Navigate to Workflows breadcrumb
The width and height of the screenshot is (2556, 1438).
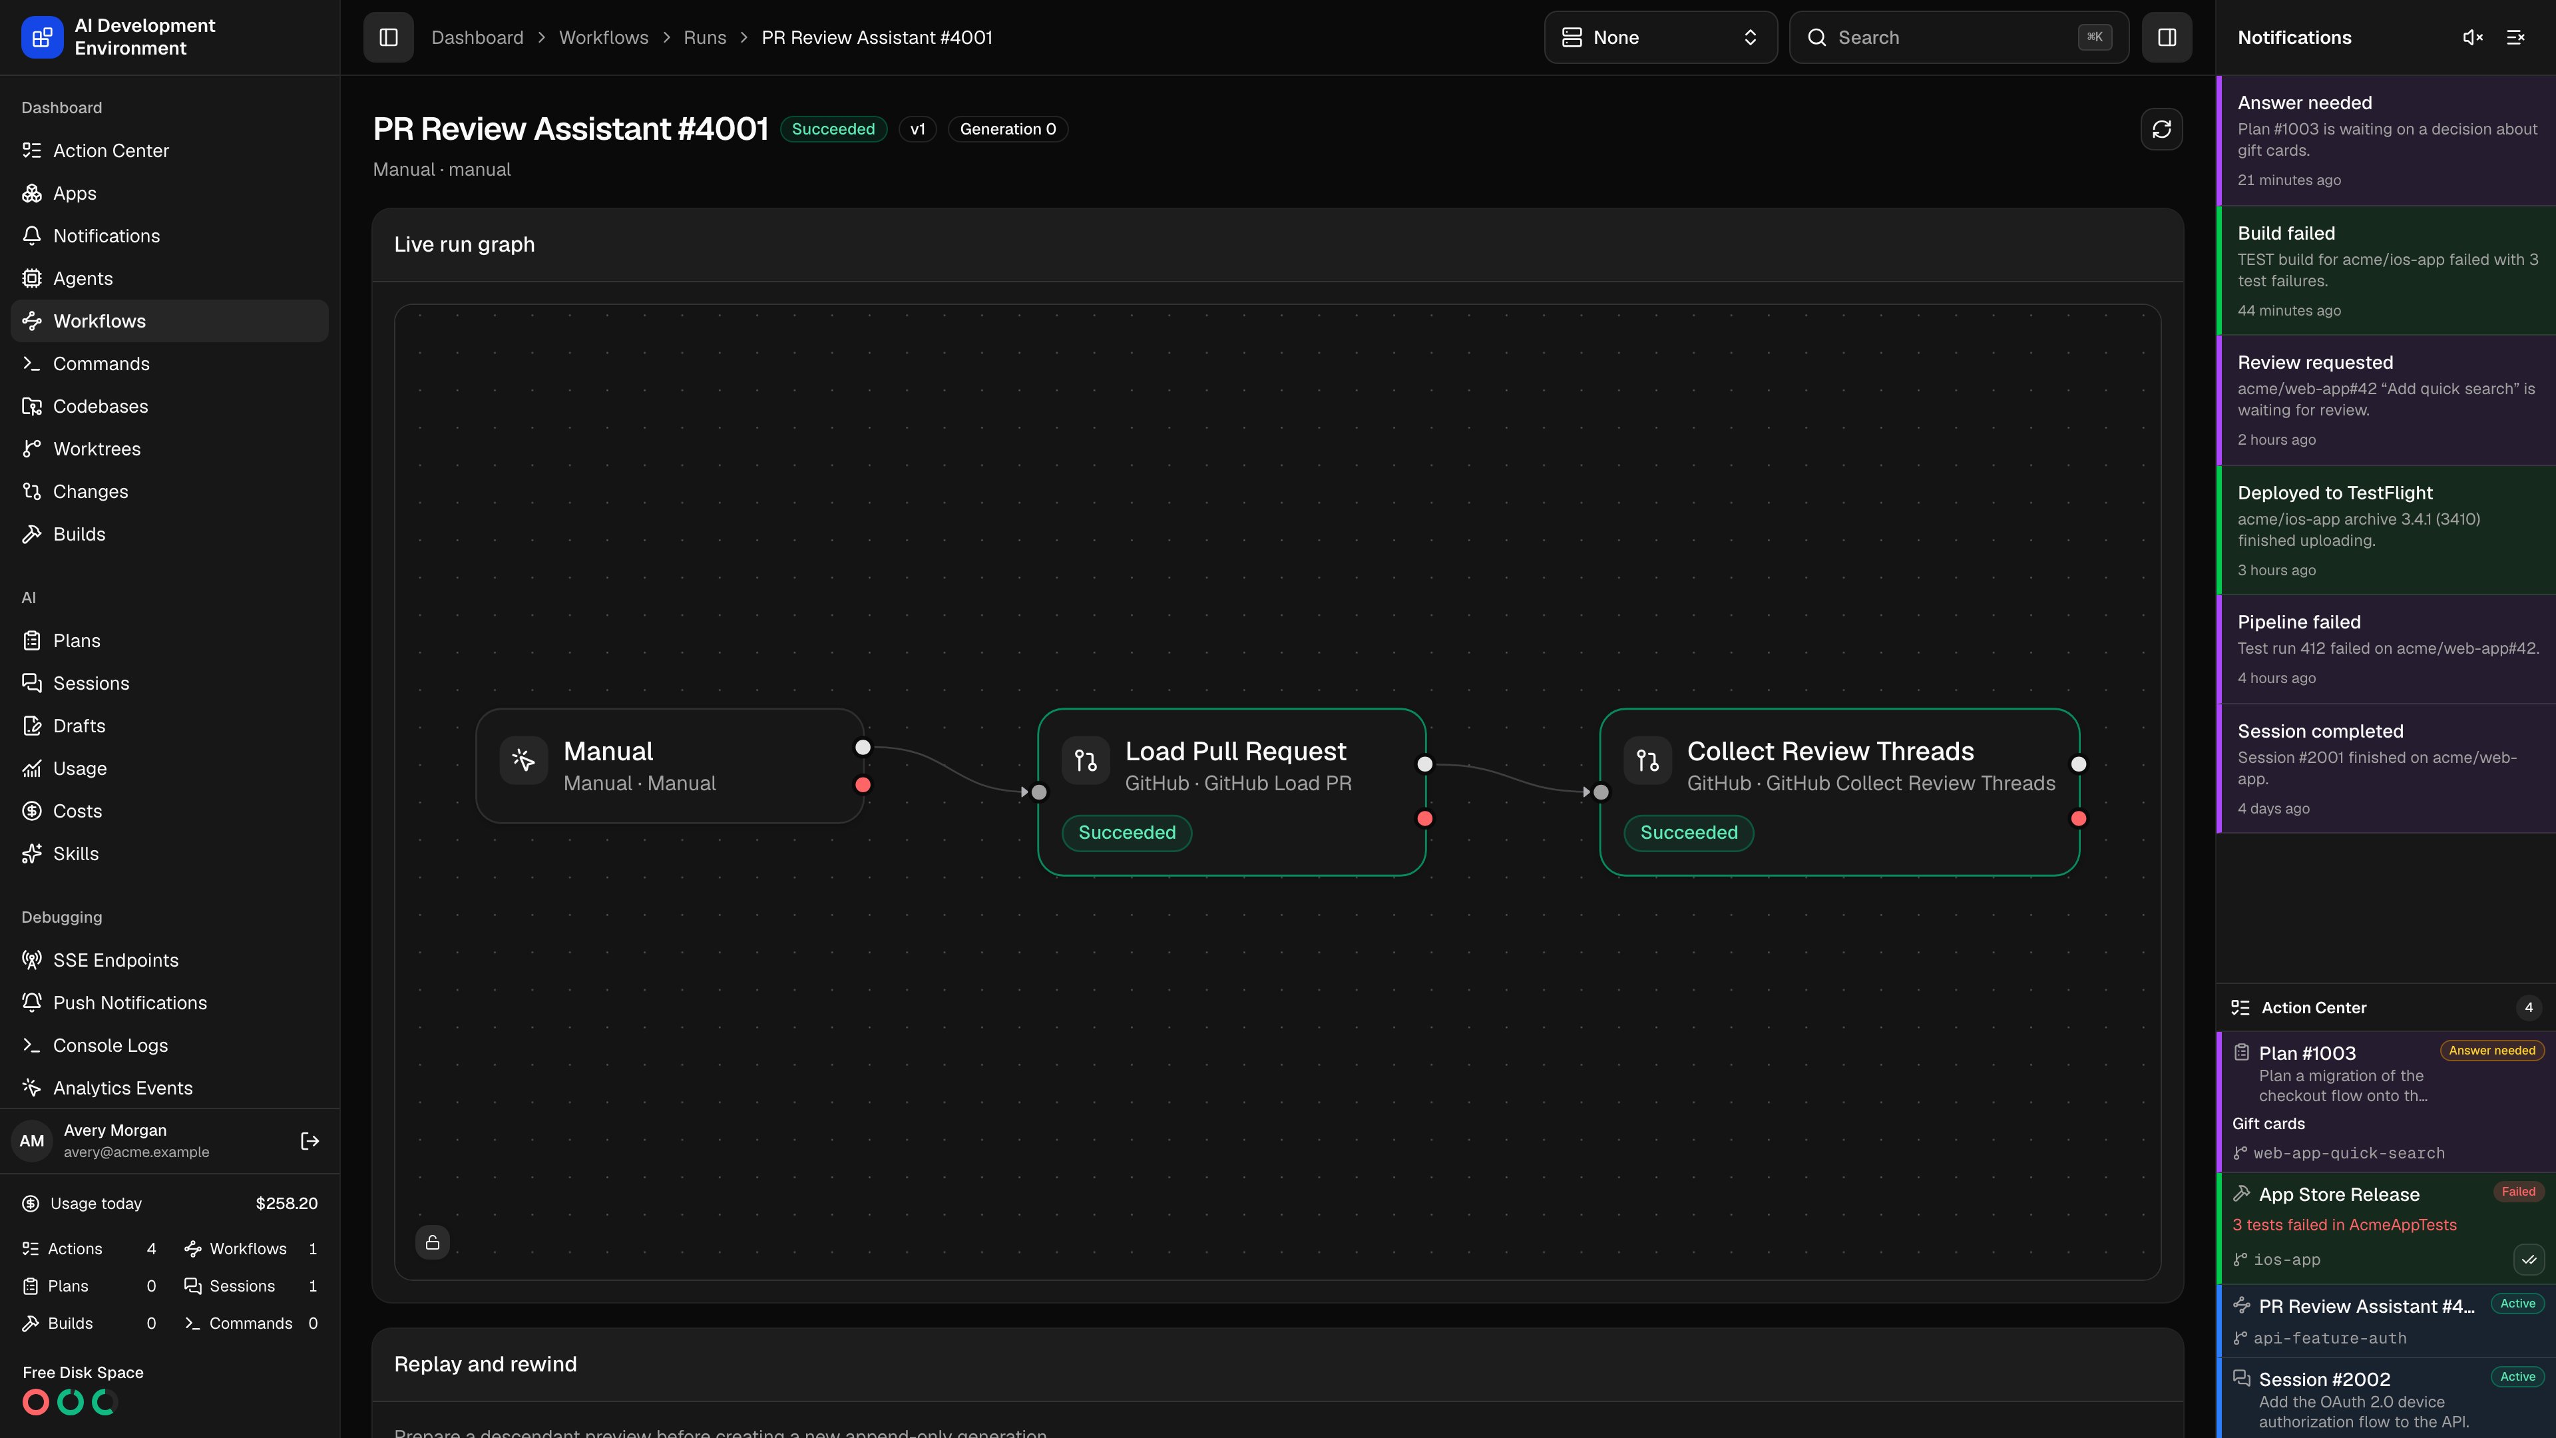[603, 38]
